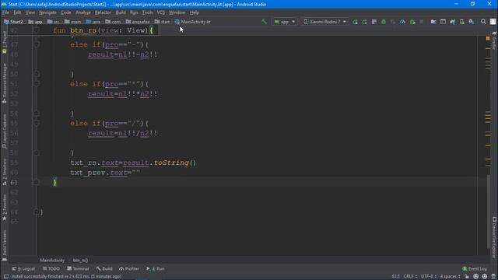
Task: Collapse the else if block at line 55
Action: coord(37,123)
